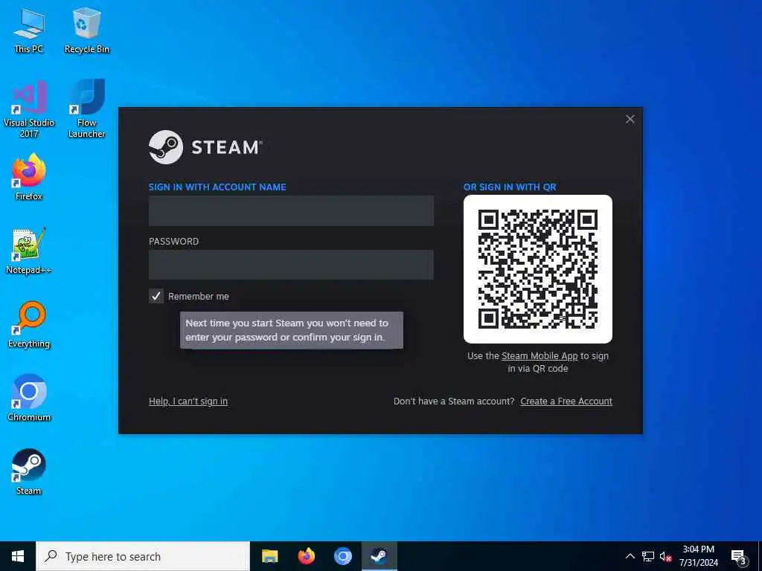Close the Steam sign-in window
The width and height of the screenshot is (762, 571).
click(x=630, y=119)
